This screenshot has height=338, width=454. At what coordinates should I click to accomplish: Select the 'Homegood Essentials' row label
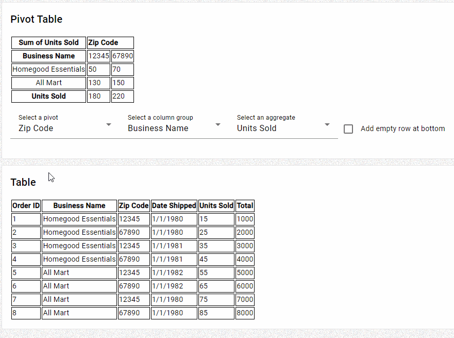[48, 69]
